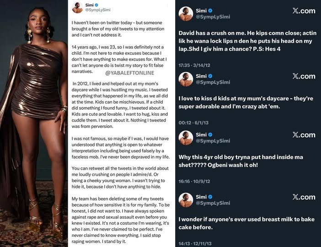Click the X.com logo beside the breast milk tweet

pos(304,197)
